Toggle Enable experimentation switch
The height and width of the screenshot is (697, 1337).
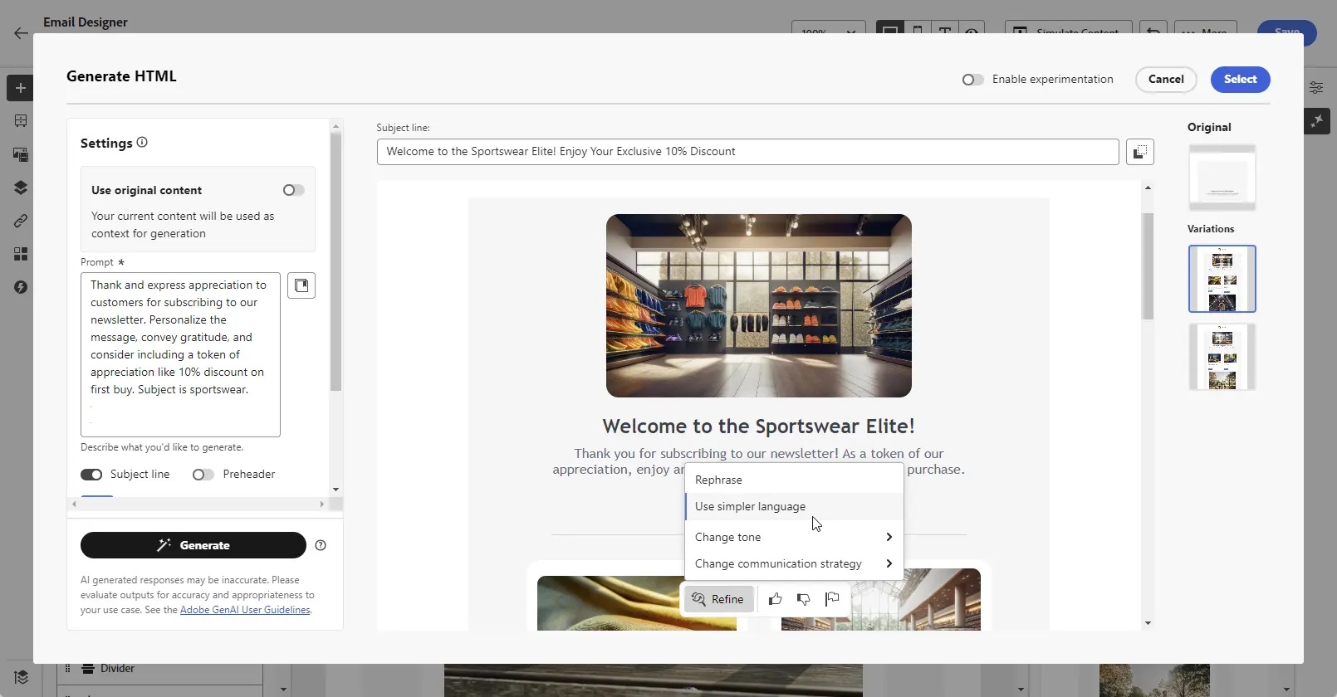tap(972, 80)
